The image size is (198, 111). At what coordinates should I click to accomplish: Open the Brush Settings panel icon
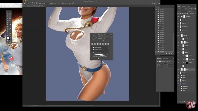[37, 3]
